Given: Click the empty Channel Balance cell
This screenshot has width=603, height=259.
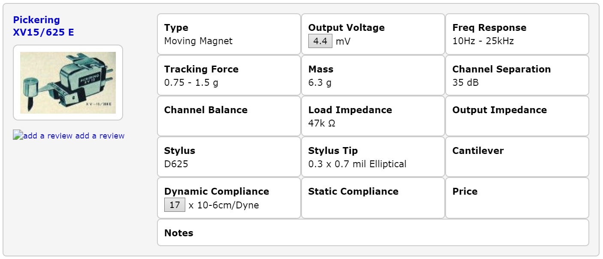Looking at the screenshot, I should click(x=229, y=116).
